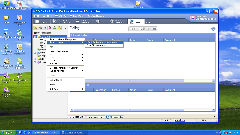The image size is (240, 135).
Task: Switch to Threat Prevention tab
Action: click(117, 22)
